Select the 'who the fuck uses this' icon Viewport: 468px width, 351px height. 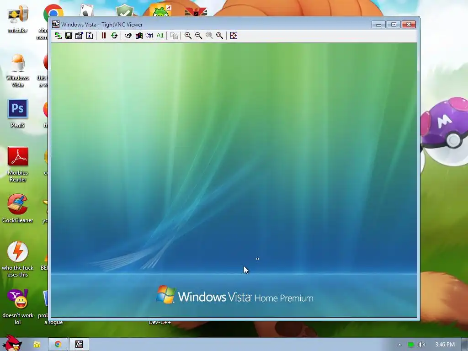point(18,259)
